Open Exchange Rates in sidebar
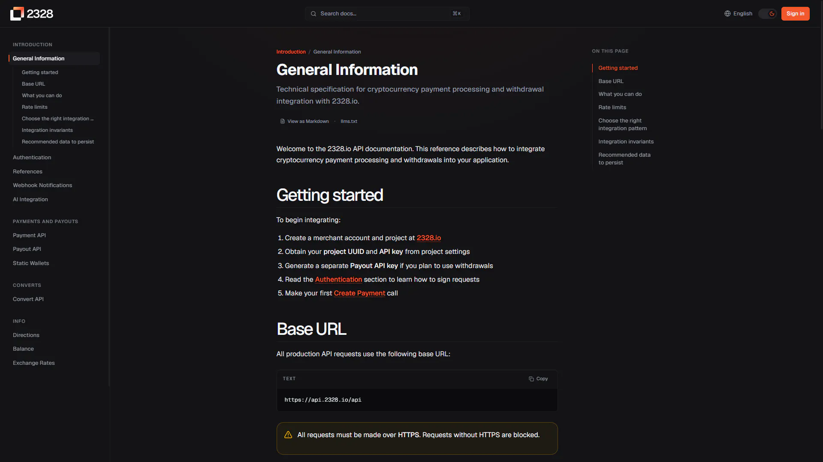Screen dimensions: 823x462 [x=34, y=363]
